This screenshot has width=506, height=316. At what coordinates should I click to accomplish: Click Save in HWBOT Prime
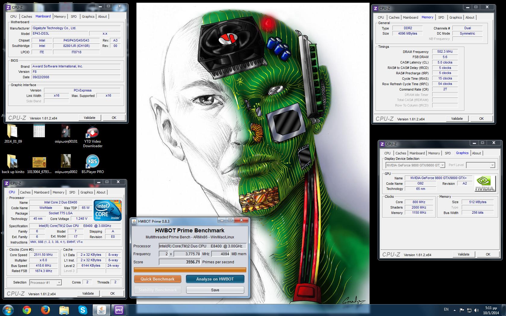pyautogui.click(x=215, y=290)
